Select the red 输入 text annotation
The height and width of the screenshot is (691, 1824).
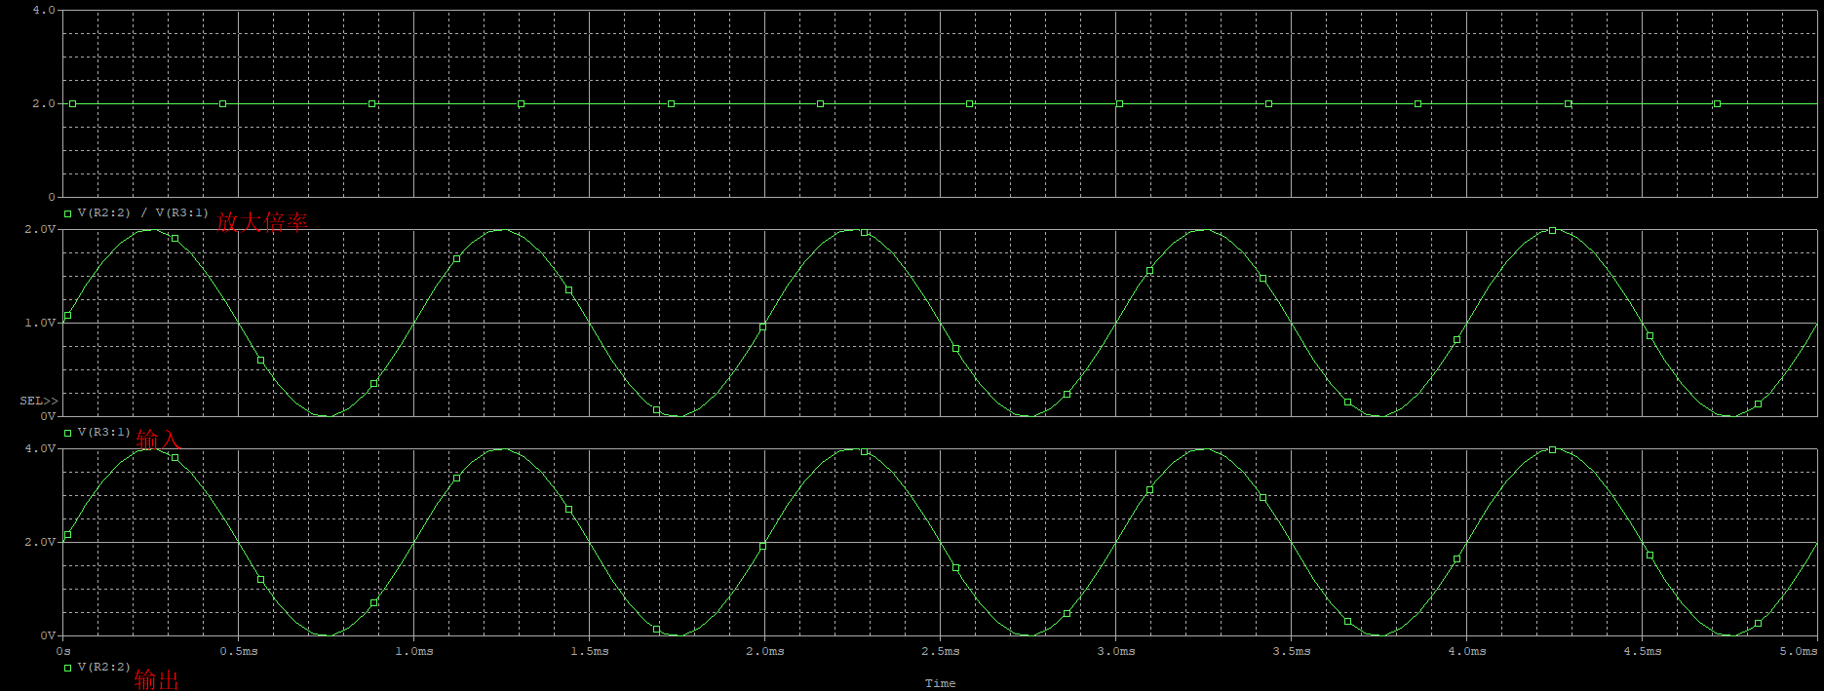[158, 440]
